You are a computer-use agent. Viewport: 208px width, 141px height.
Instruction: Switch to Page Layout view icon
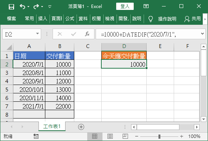click(110, 136)
